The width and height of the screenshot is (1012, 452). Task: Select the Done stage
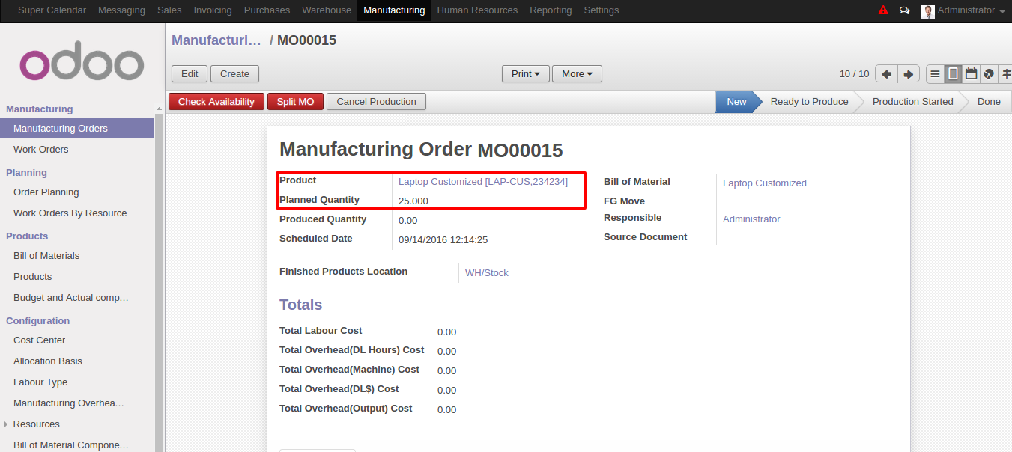[x=989, y=102]
